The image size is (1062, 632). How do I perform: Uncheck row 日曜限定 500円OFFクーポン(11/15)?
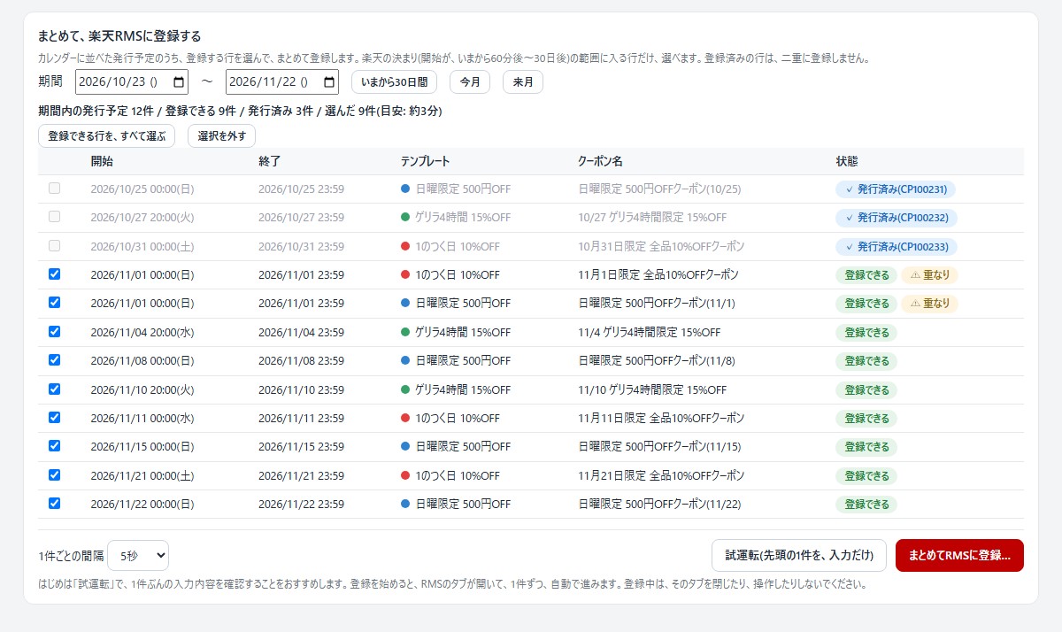pos(55,446)
